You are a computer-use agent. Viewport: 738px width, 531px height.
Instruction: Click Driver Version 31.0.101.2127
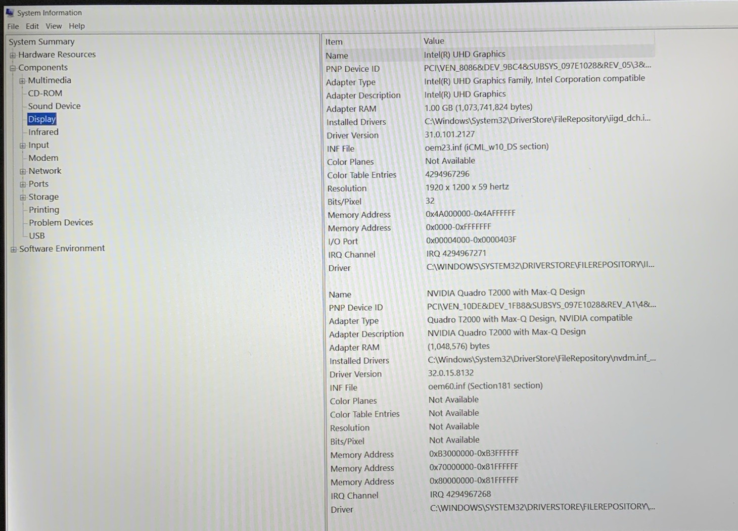point(449,134)
